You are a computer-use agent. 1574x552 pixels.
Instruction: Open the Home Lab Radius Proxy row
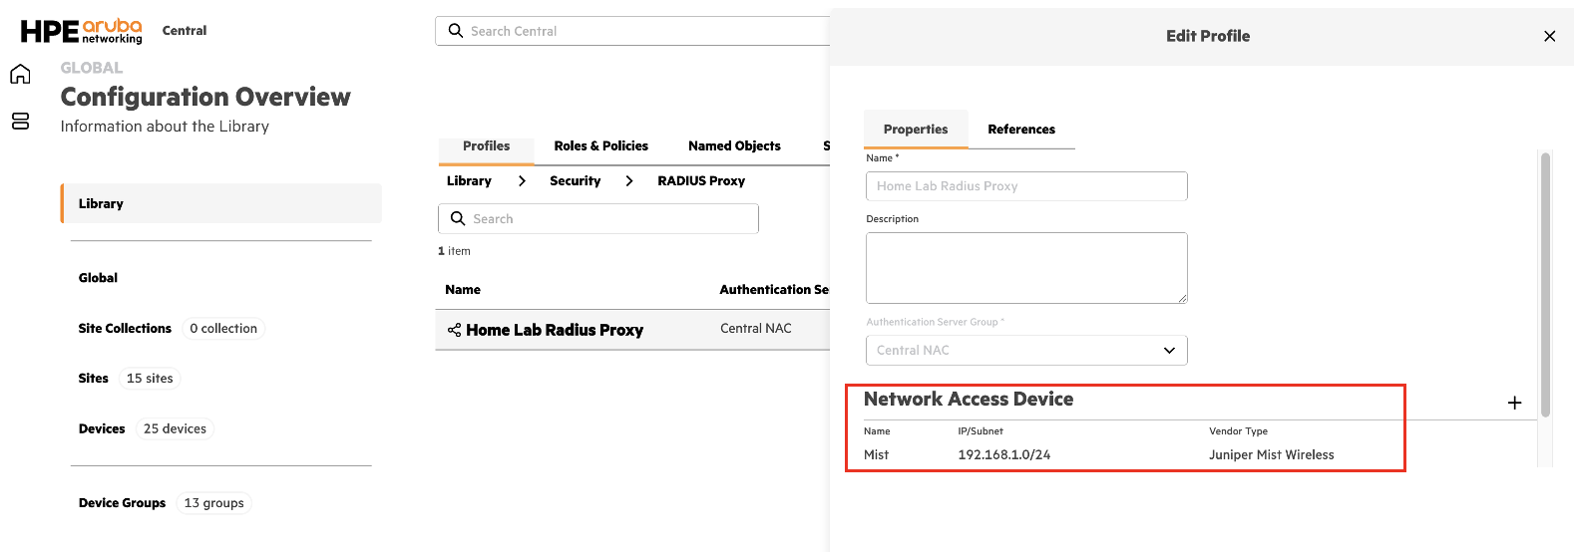click(x=632, y=330)
